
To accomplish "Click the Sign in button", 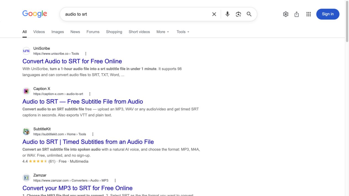I will pos(328,14).
